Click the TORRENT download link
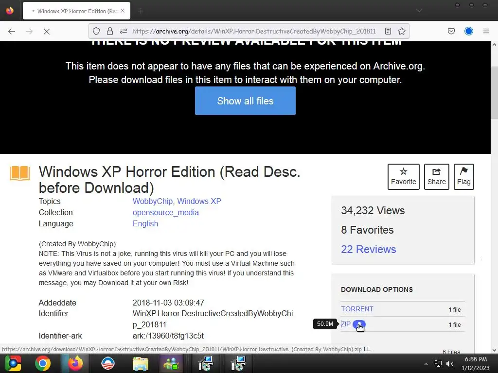Image resolution: width=498 pixels, height=373 pixels. point(357,309)
